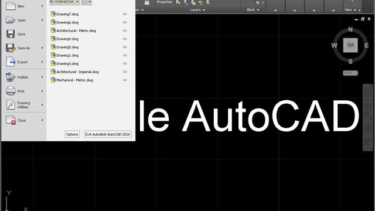
Task: Click the Drawing3.dwg file icon
Action: pos(53,63)
